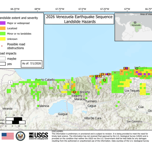Click the 'Cúa' town label
Viewport: 152px width, 142px height.
[141, 107]
